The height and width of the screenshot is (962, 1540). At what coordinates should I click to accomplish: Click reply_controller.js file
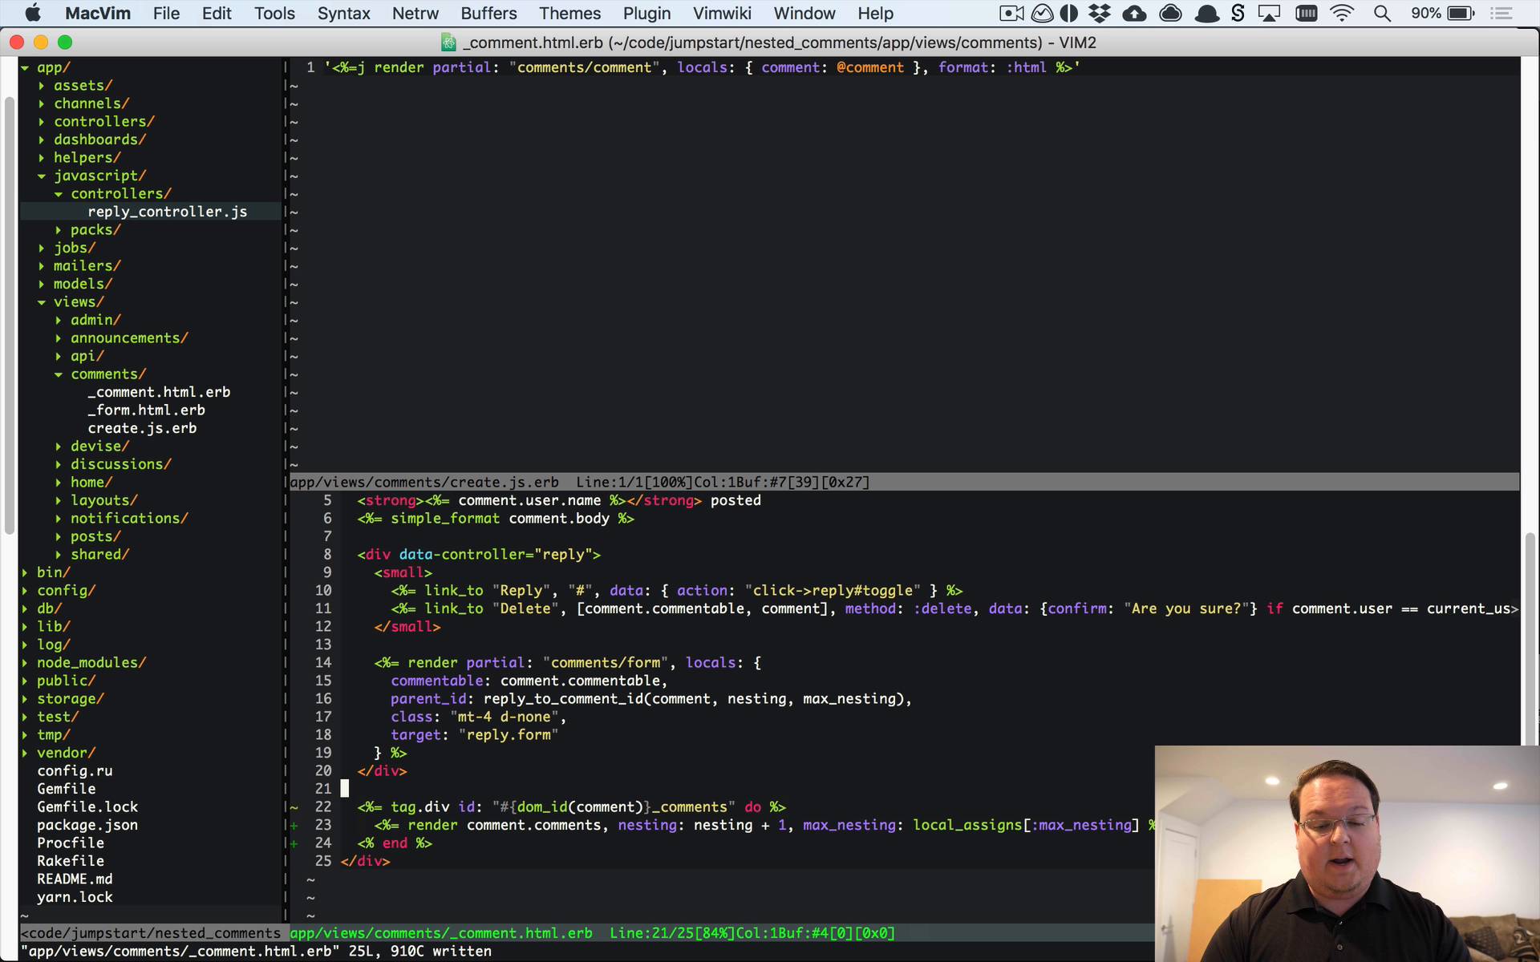168,212
